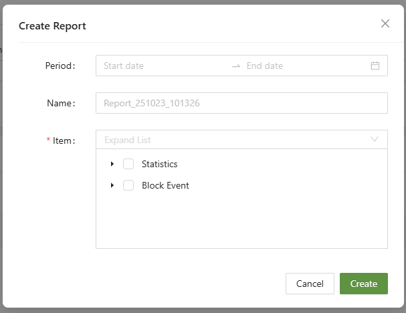Select the Block Event item label
Viewport: 406px width, 313px height.
165,185
